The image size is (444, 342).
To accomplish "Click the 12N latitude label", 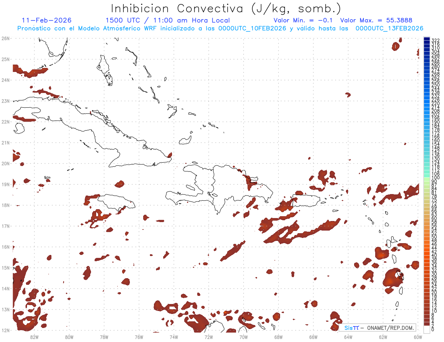I will 6,330.
